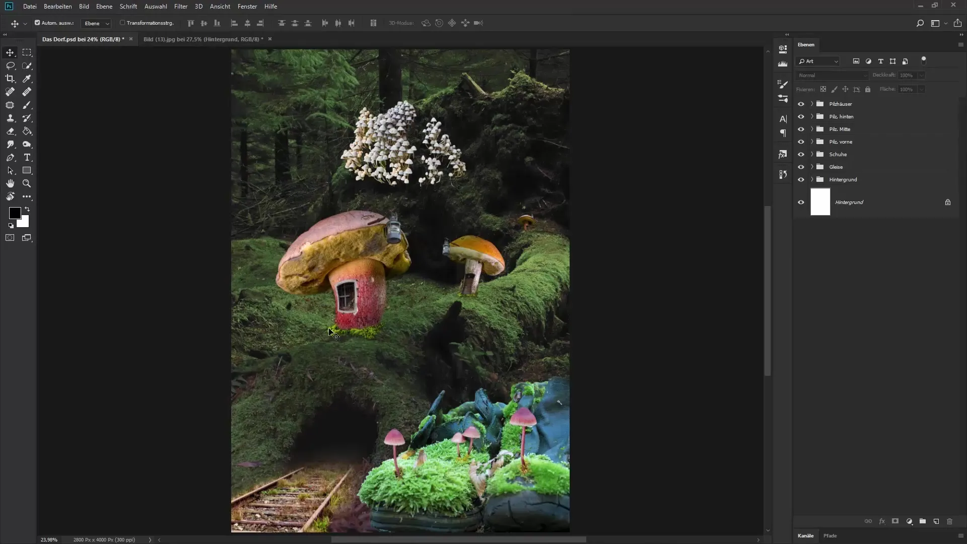Hide the Pilzhäuser group

(x=801, y=104)
